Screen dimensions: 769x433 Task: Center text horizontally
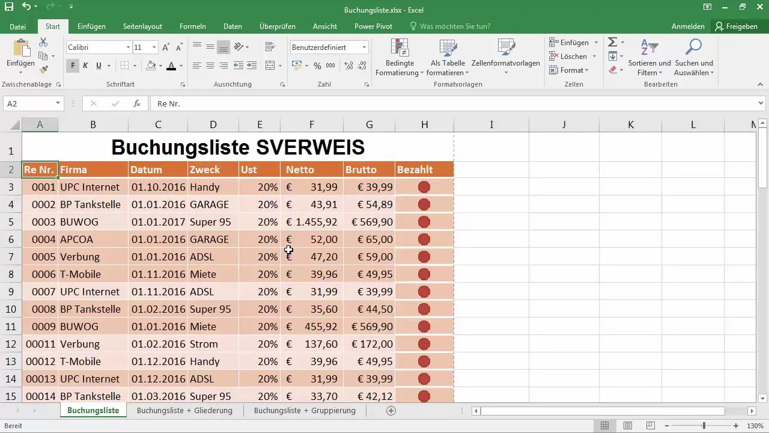coord(210,66)
